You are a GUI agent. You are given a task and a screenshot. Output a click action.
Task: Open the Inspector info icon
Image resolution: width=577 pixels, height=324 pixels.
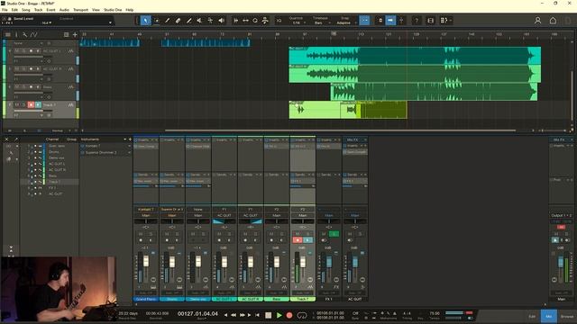click(16, 34)
